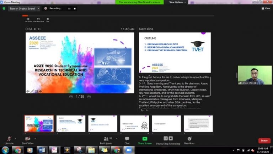Open the Chat panel
This screenshot has width=273, height=154.
[127, 140]
